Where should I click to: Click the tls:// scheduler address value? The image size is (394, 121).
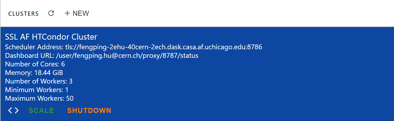click(x=163, y=47)
